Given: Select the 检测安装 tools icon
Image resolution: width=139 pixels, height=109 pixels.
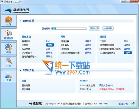Looking at the screenshot, I should point(9,33).
